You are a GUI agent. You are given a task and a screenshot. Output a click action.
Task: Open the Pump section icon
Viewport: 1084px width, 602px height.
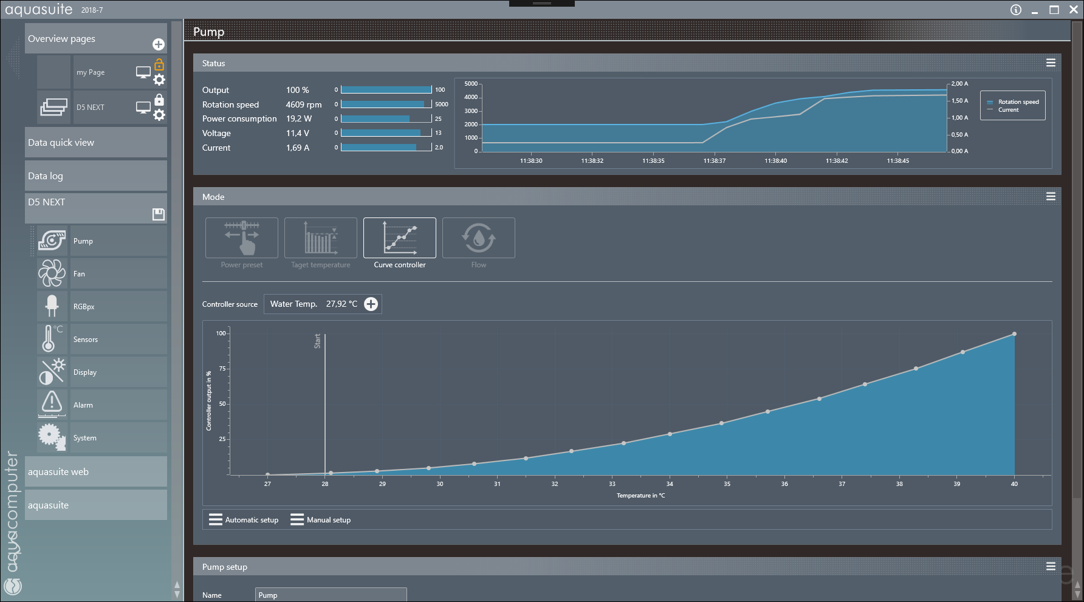(52, 241)
